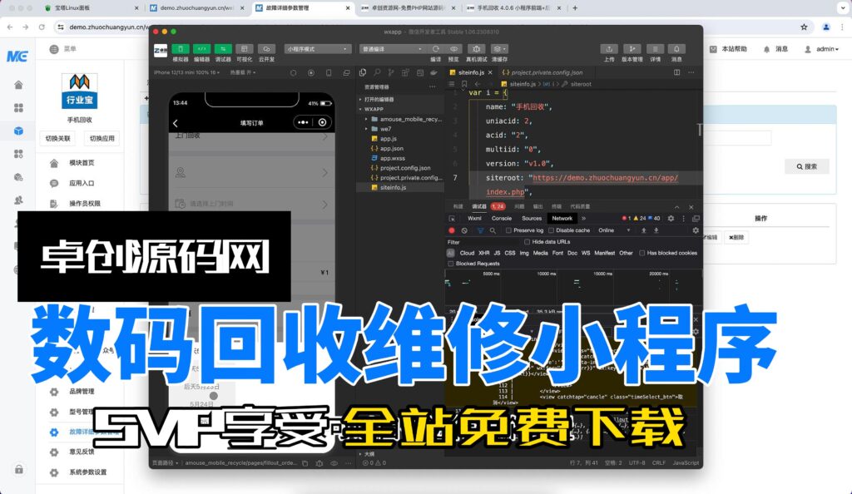Image resolution: width=852 pixels, height=494 pixels.
Task: Click the network Filter input field
Action: click(483, 242)
